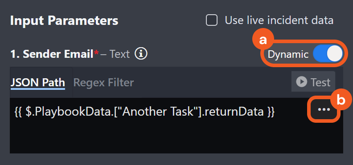
Task: Check the Use live incident data checkbox
Action: click(212, 20)
